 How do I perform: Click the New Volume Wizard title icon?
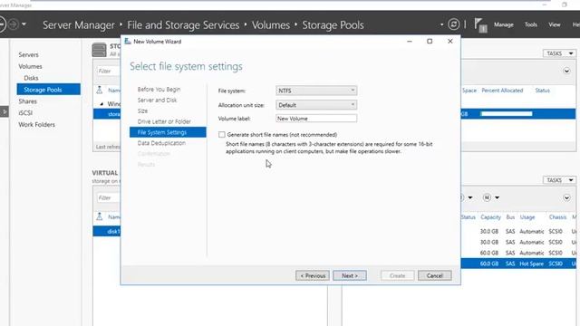128,42
